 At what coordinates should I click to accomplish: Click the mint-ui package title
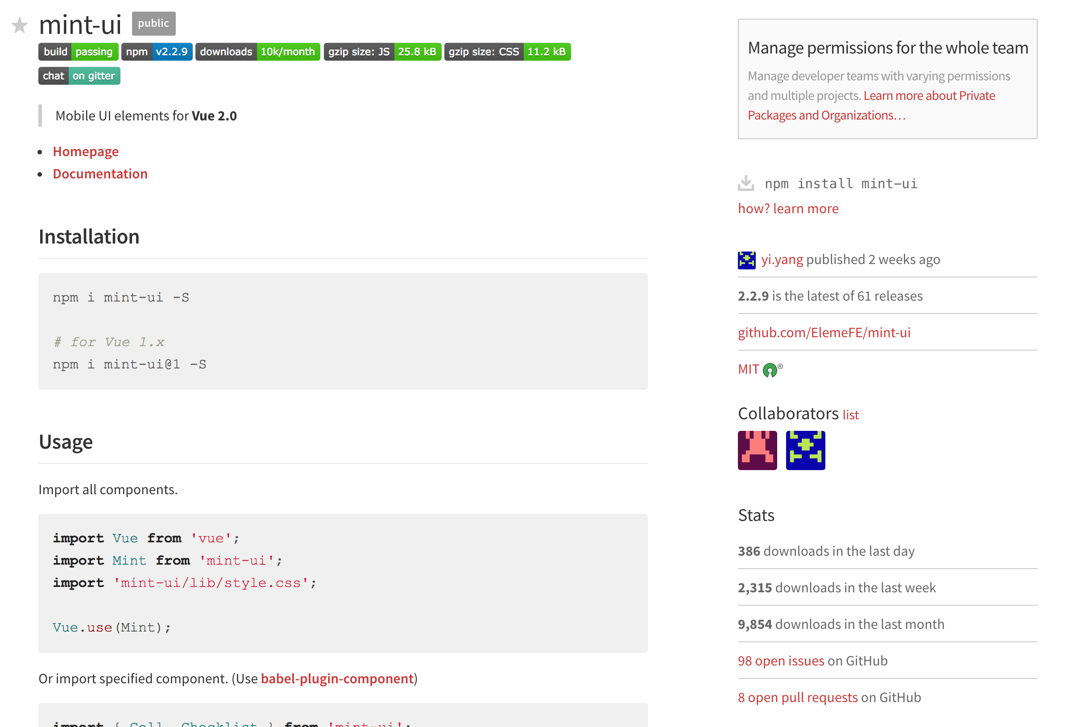click(x=80, y=25)
